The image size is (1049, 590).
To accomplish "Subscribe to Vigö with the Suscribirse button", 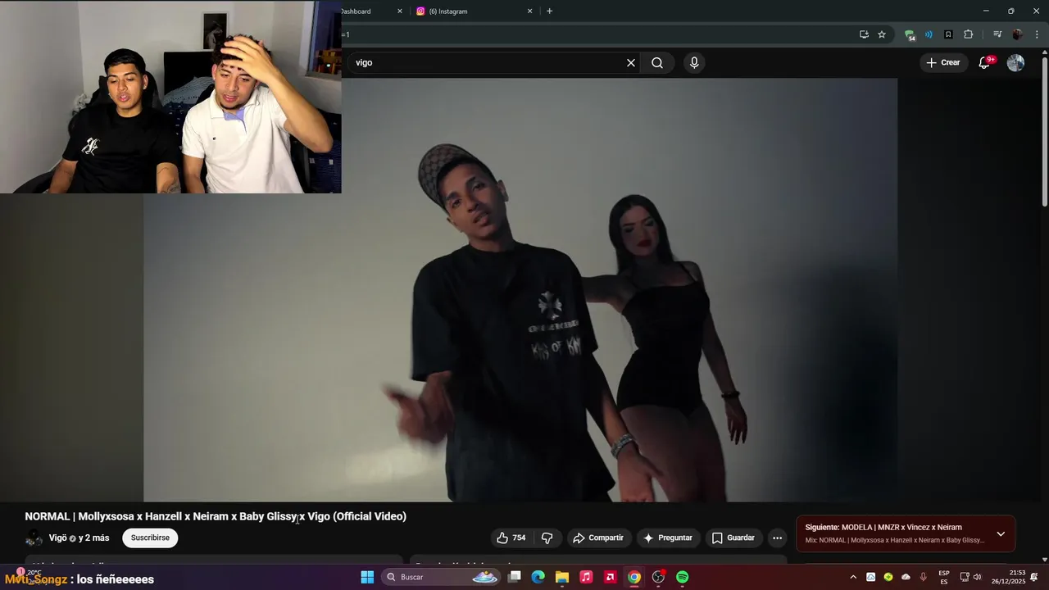I will click(x=150, y=538).
